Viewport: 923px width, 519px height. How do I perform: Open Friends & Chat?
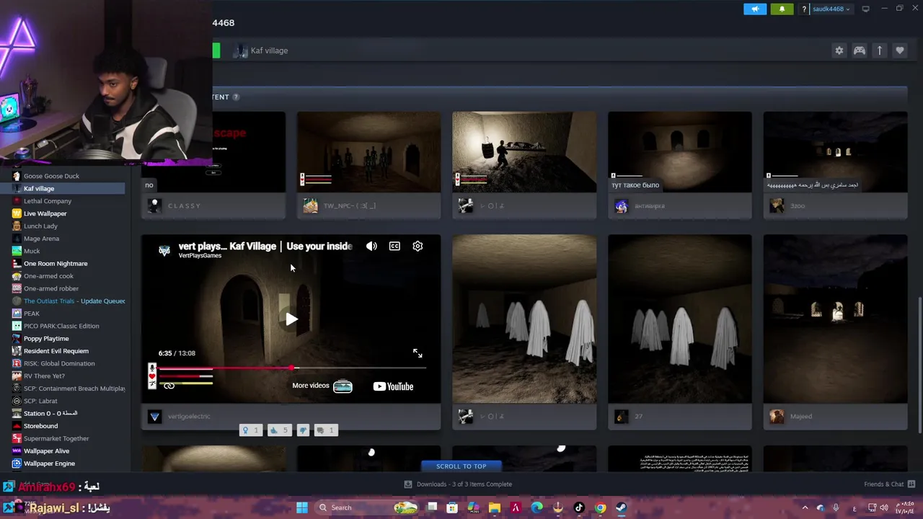(x=889, y=484)
